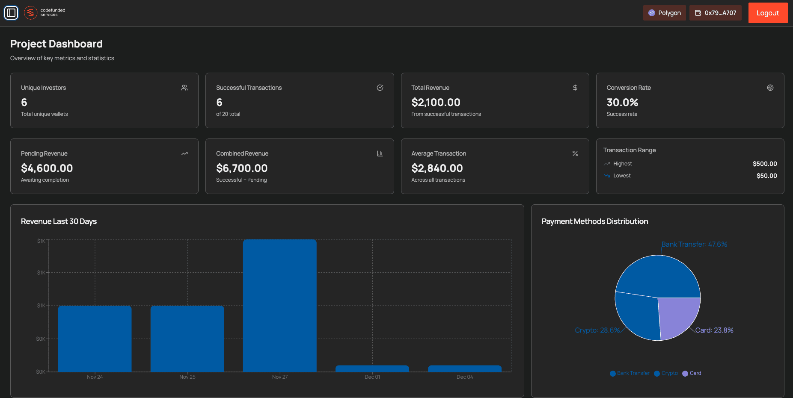Toggle Card in the pie legend
The height and width of the screenshot is (398, 793).
(692, 373)
